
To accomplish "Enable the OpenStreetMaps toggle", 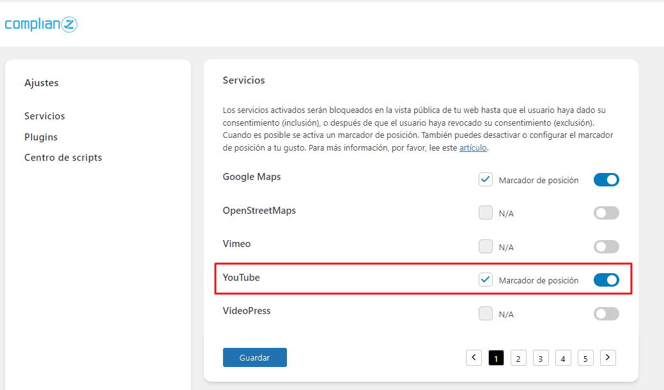I will click(x=606, y=213).
